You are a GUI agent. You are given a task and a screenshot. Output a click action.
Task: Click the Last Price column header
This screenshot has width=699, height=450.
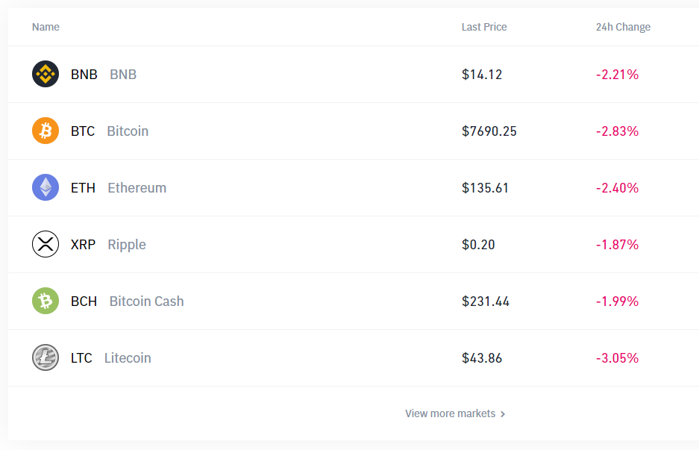pos(484,27)
